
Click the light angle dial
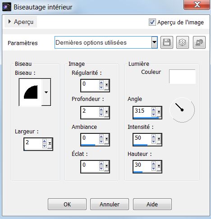coord(182,110)
